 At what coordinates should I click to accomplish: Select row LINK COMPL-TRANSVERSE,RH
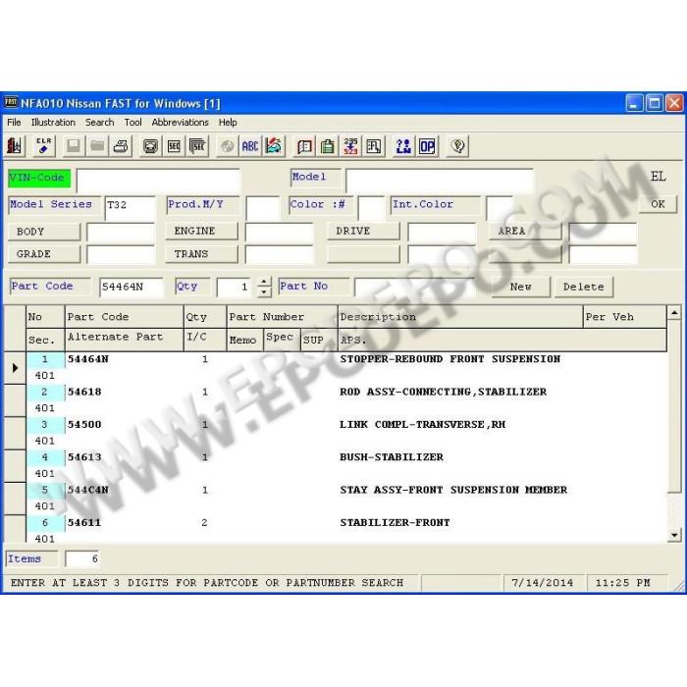(x=346, y=433)
